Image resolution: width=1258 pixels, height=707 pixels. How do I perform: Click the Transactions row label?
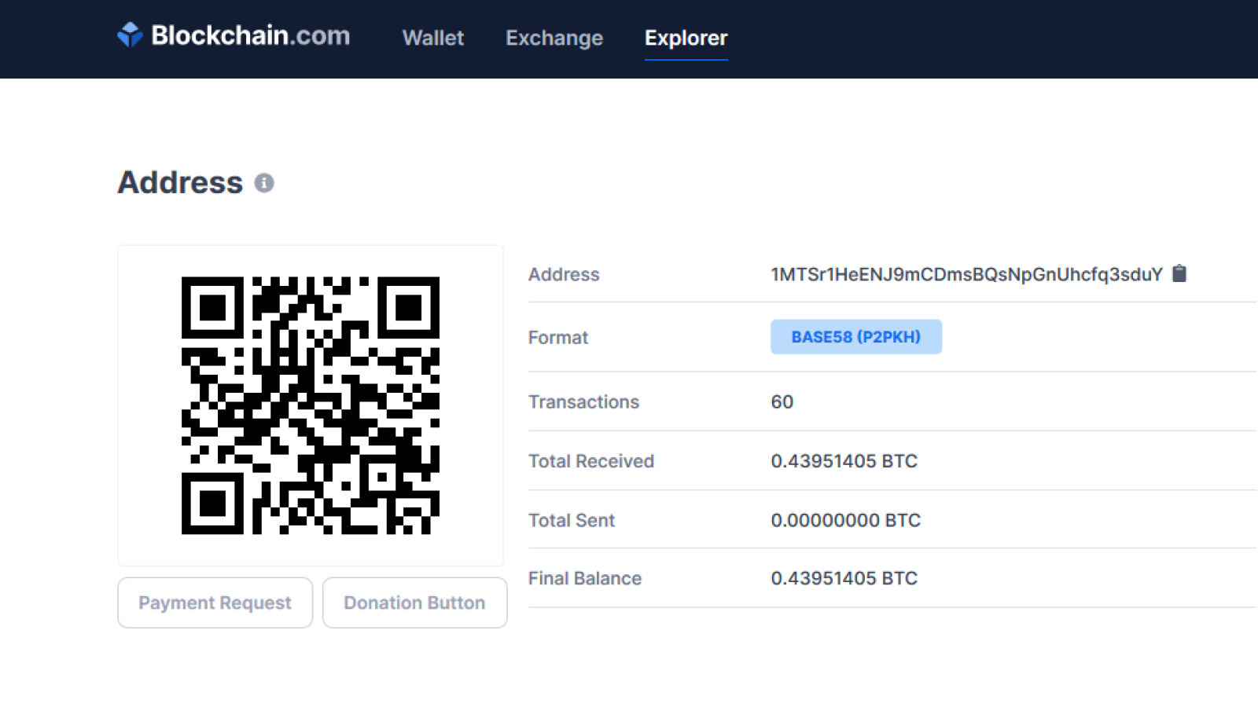(x=584, y=402)
